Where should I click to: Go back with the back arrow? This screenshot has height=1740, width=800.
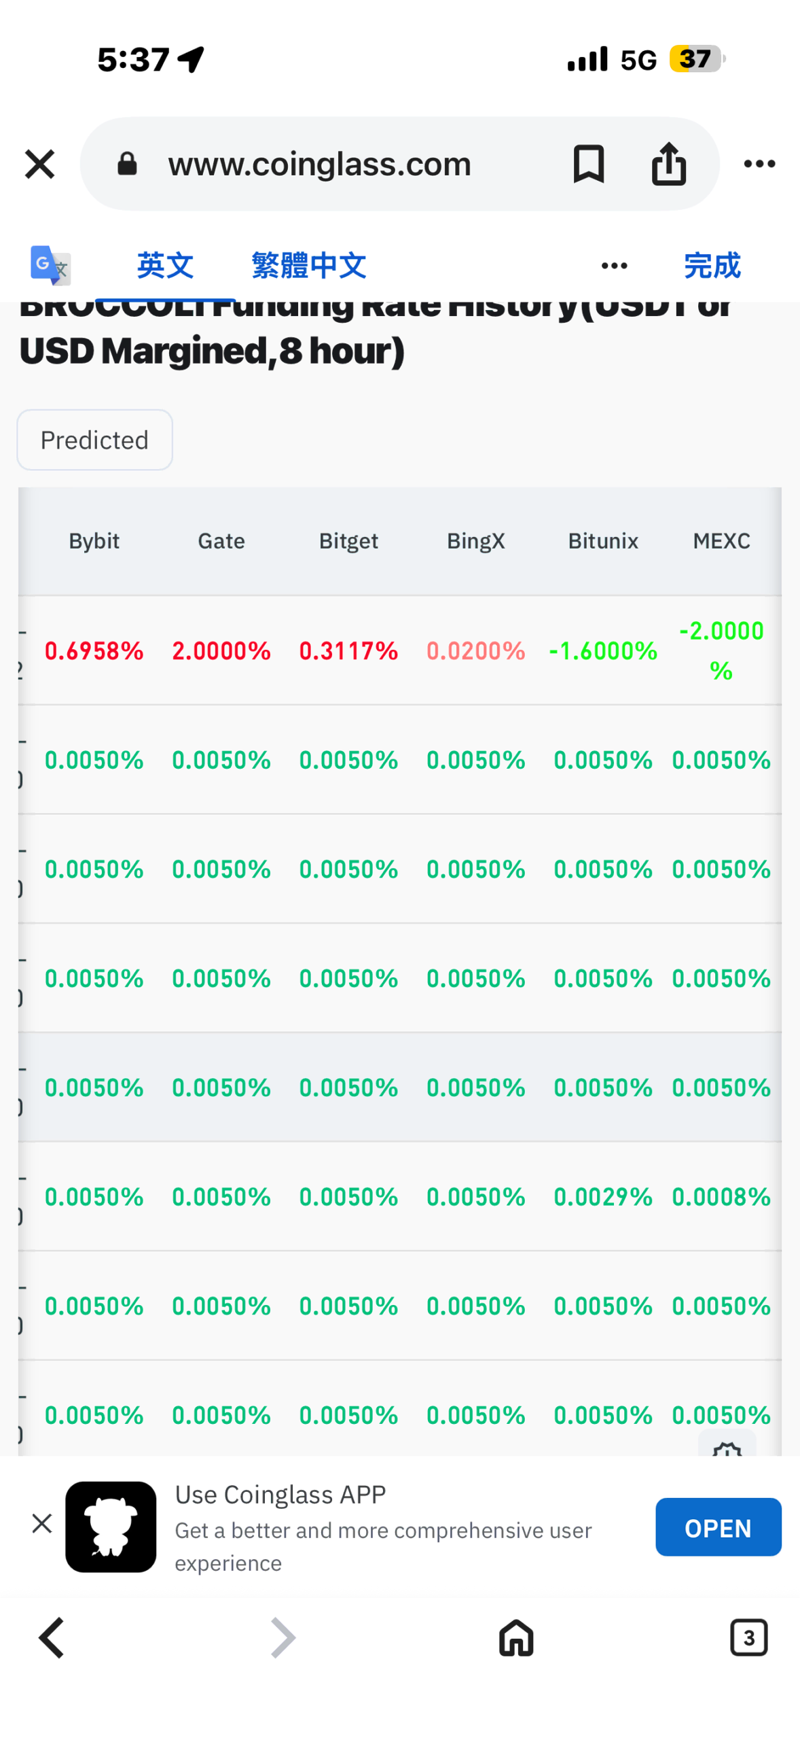coord(52,1637)
